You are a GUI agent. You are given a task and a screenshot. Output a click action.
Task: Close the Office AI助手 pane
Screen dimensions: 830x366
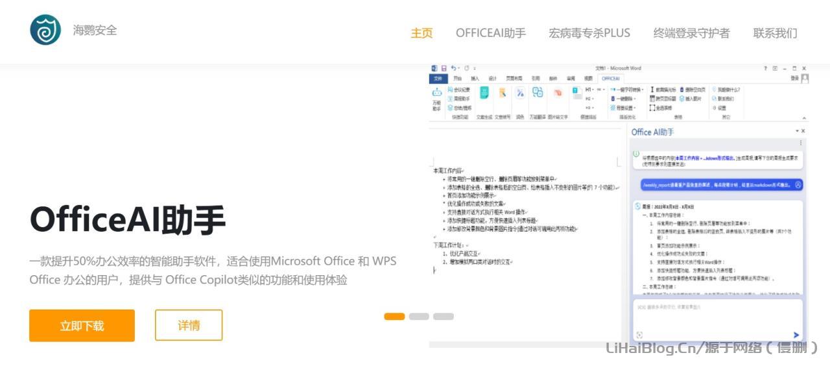[803, 131]
